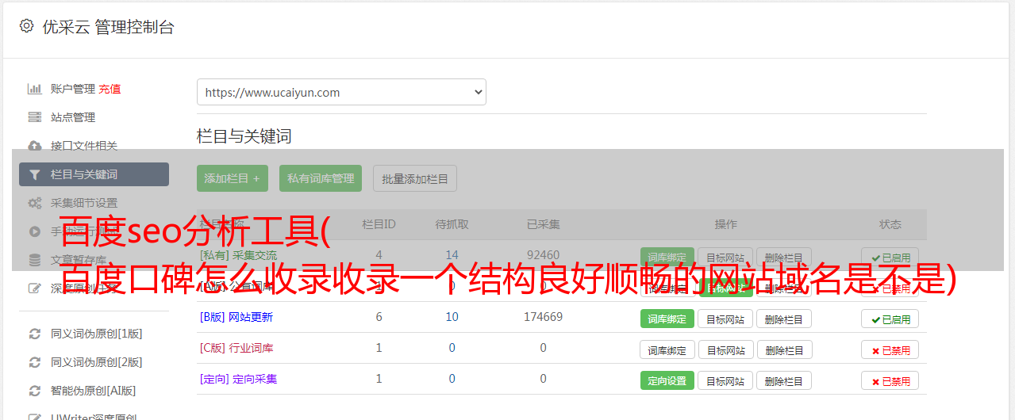Click the filter icon beside 栏目与关键词

[x=34, y=174]
